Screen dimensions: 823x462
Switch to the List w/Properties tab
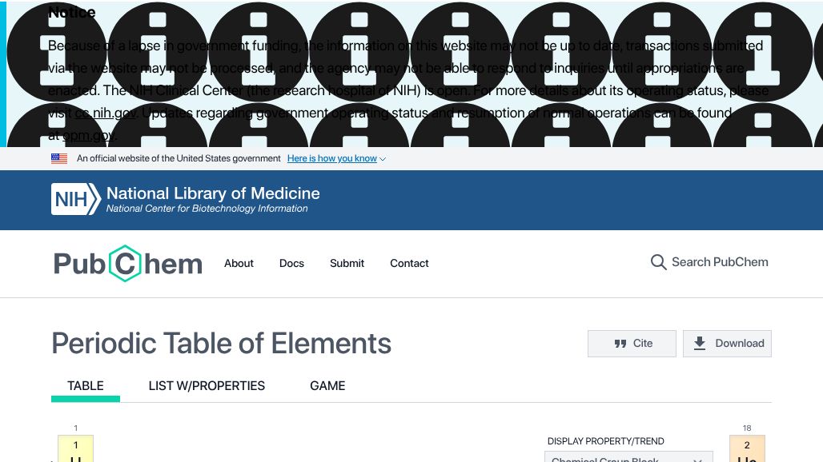(x=207, y=385)
